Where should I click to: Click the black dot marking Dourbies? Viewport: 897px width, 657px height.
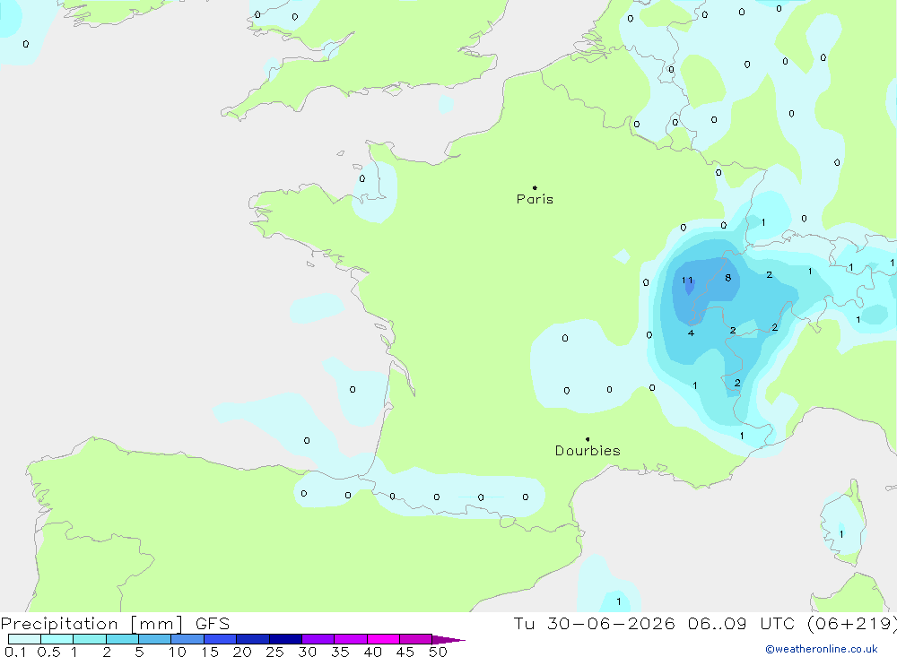pyautogui.click(x=588, y=439)
